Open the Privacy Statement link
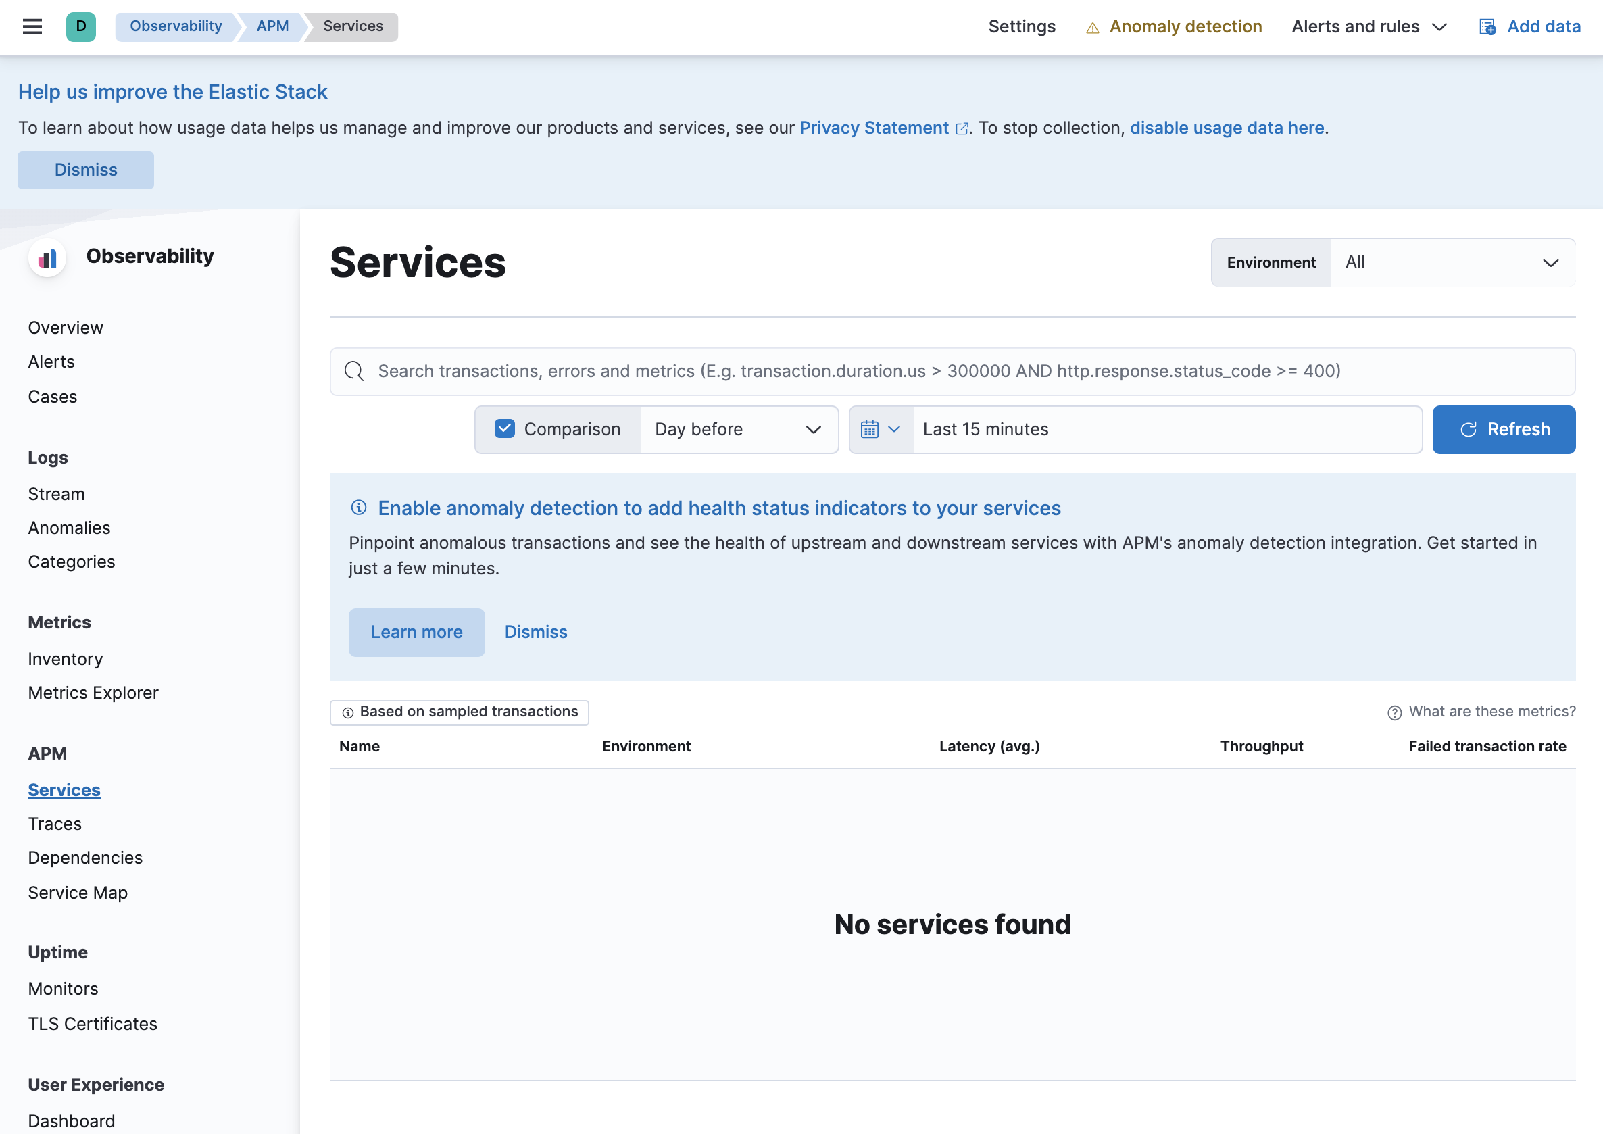Screen dimensions: 1603x1134 click(x=873, y=128)
